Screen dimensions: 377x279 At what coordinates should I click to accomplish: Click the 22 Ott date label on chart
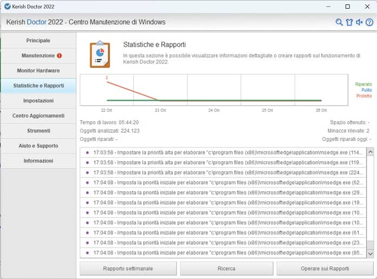point(107,111)
